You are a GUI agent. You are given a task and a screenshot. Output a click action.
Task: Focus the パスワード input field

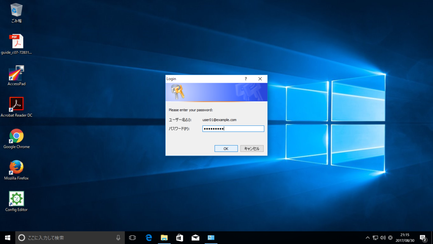click(x=233, y=129)
